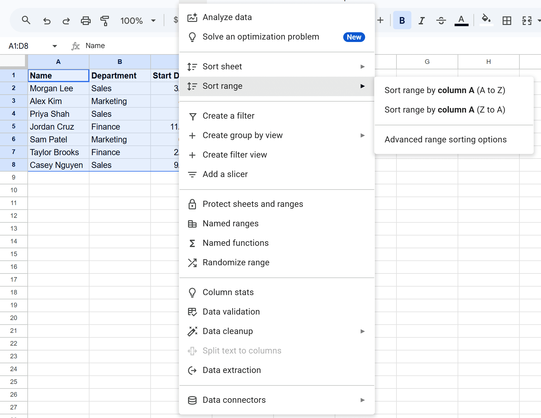Toggle bold formatting
541x418 pixels.
tap(402, 20)
